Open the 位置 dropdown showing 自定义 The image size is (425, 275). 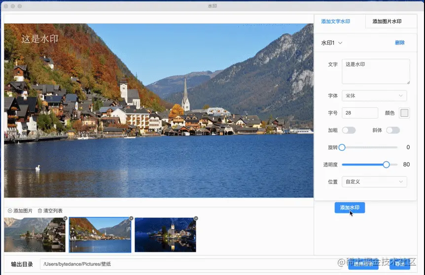374,182
